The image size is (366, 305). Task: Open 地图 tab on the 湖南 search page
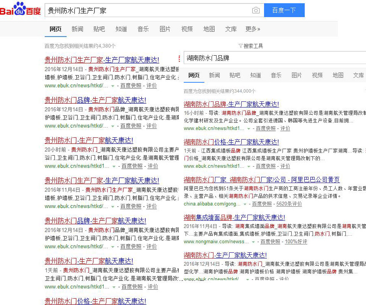click(338, 75)
